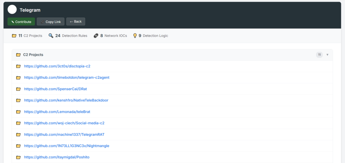Click the magnifier icon beside Detection Rules

51,36
